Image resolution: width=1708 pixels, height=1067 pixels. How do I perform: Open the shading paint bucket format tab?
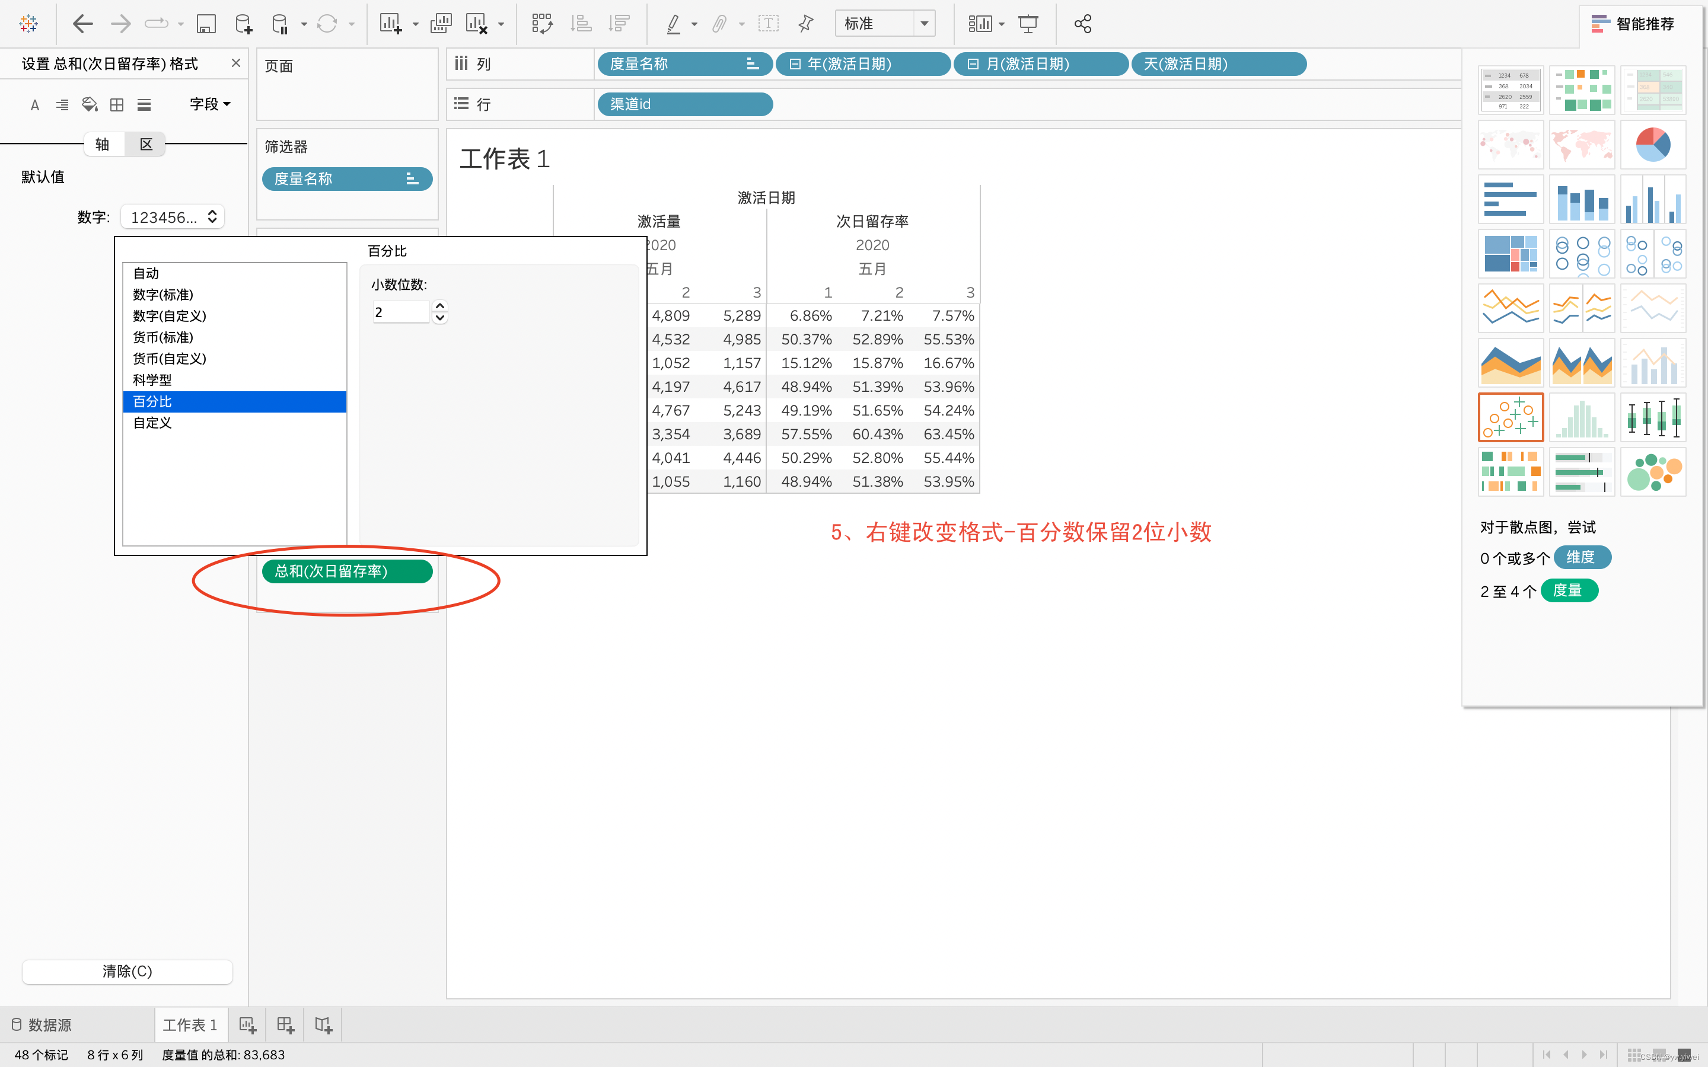coord(90,104)
